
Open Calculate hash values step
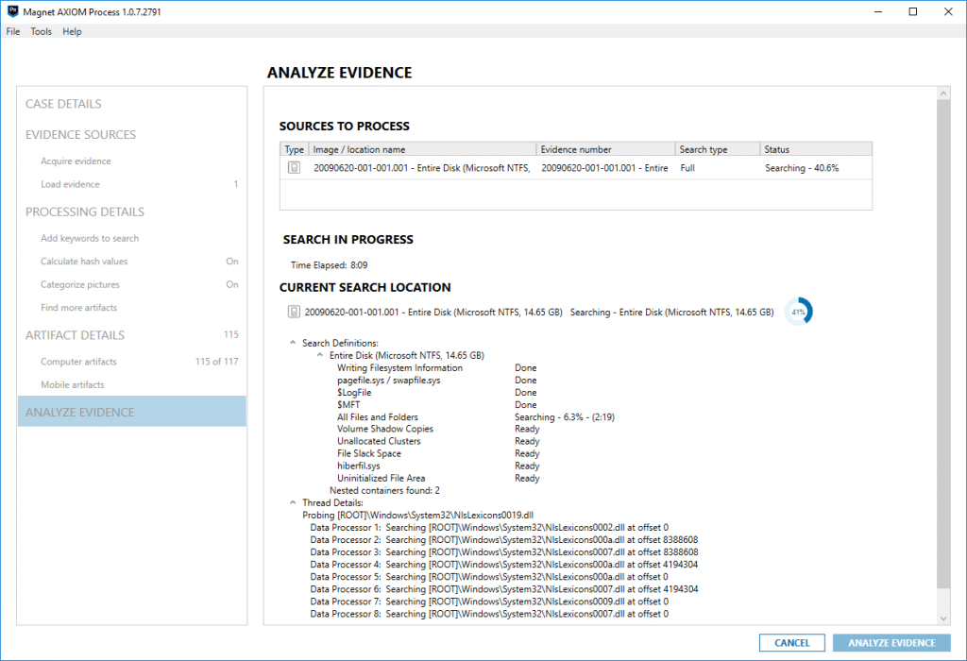point(84,261)
